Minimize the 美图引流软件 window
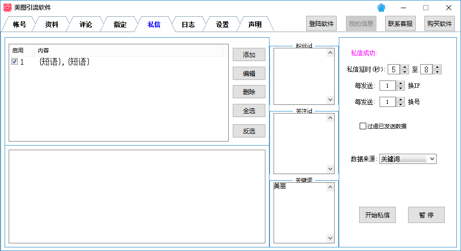 [x=403, y=8]
